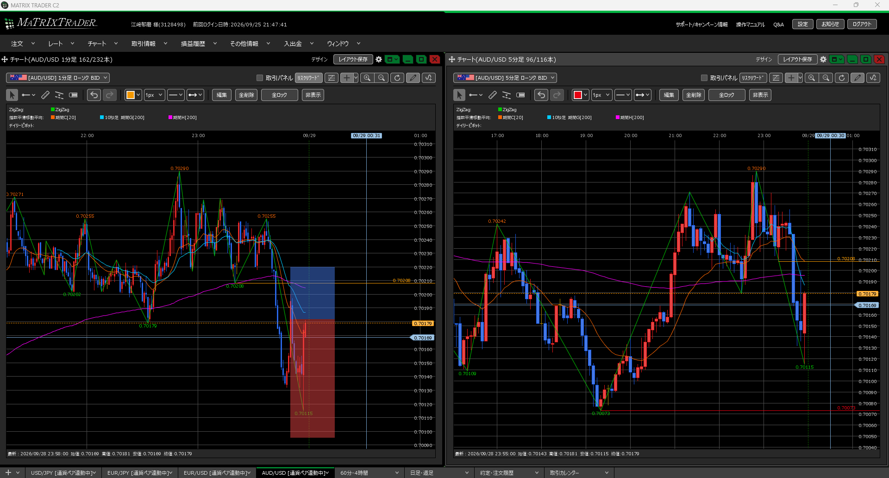Switch to the EUR/USD tab at bottom

coord(217,473)
